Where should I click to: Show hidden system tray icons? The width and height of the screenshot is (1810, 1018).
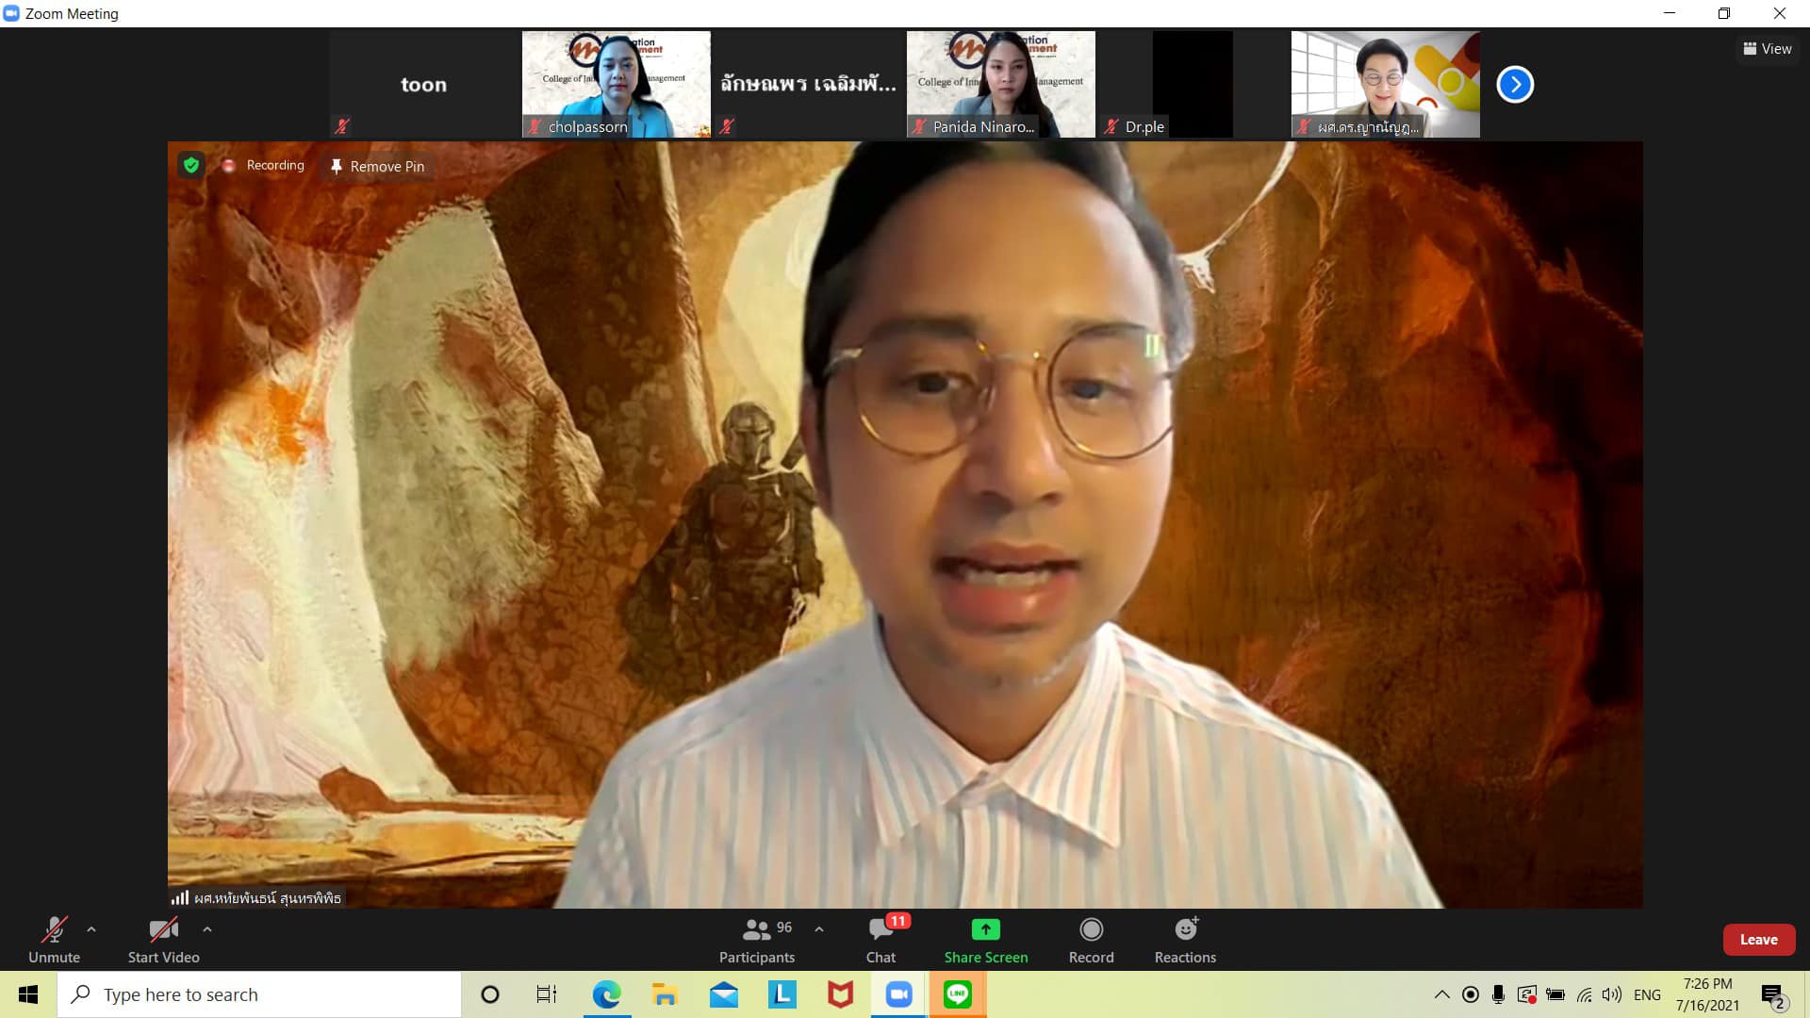(x=1441, y=994)
